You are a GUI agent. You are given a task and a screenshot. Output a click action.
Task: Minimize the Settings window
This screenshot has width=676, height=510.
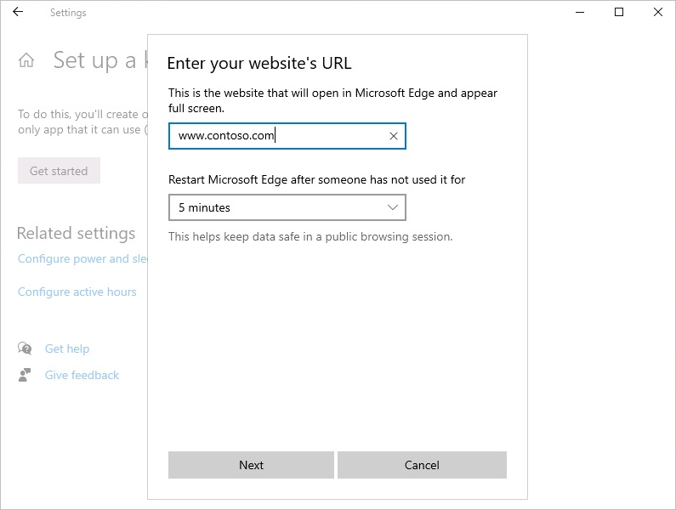click(x=579, y=13)
